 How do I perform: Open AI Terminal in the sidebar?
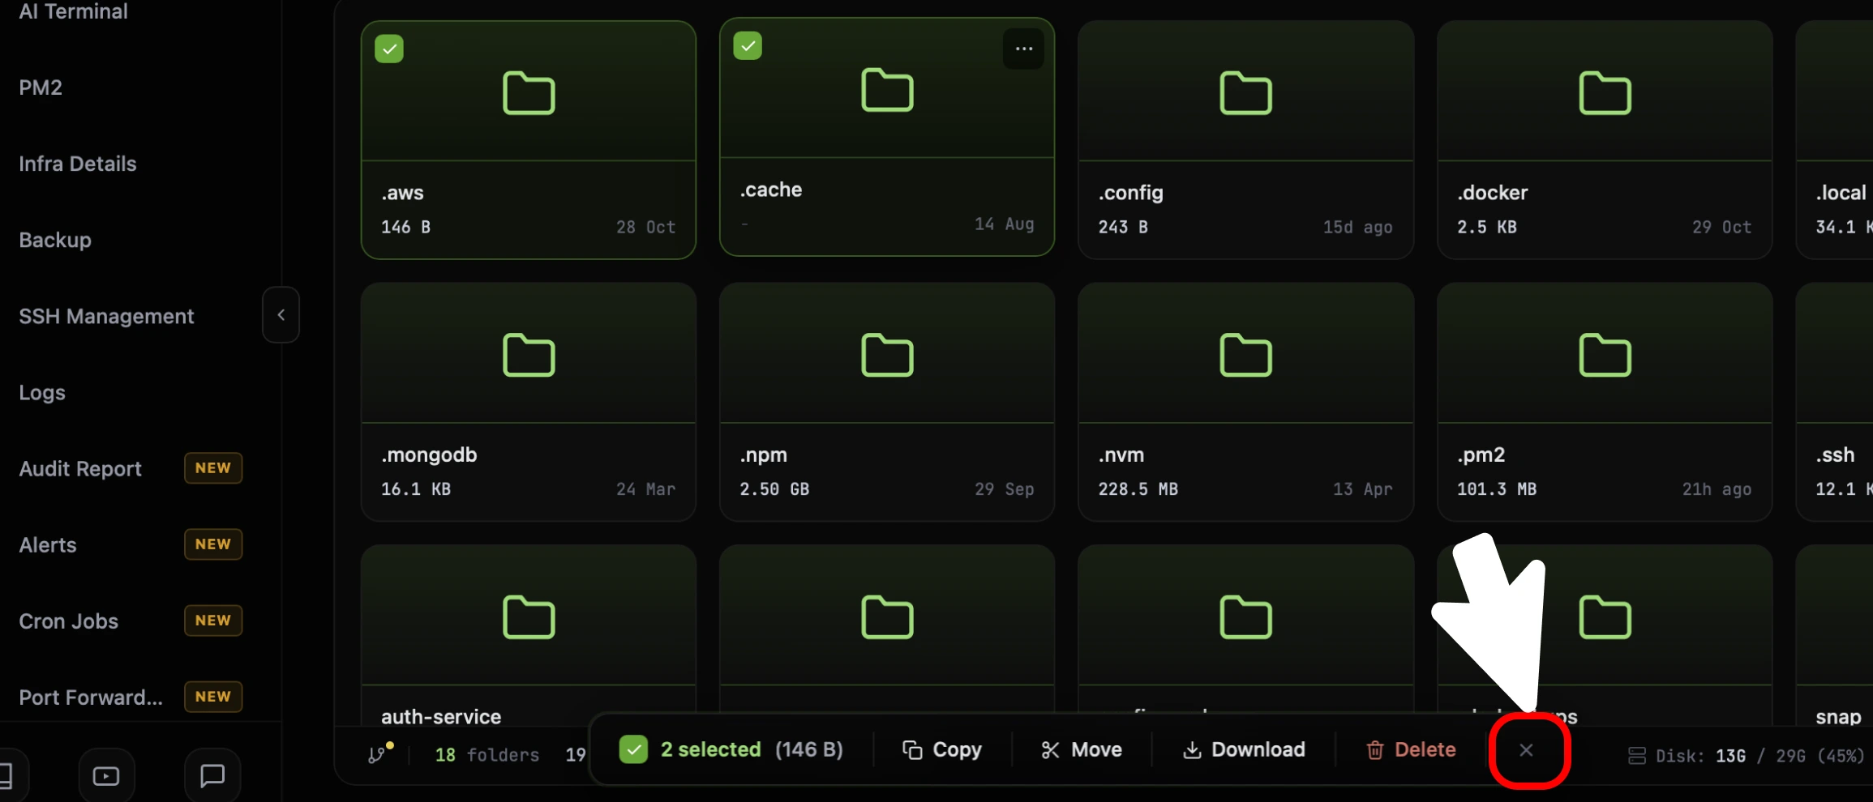(73, 11)
